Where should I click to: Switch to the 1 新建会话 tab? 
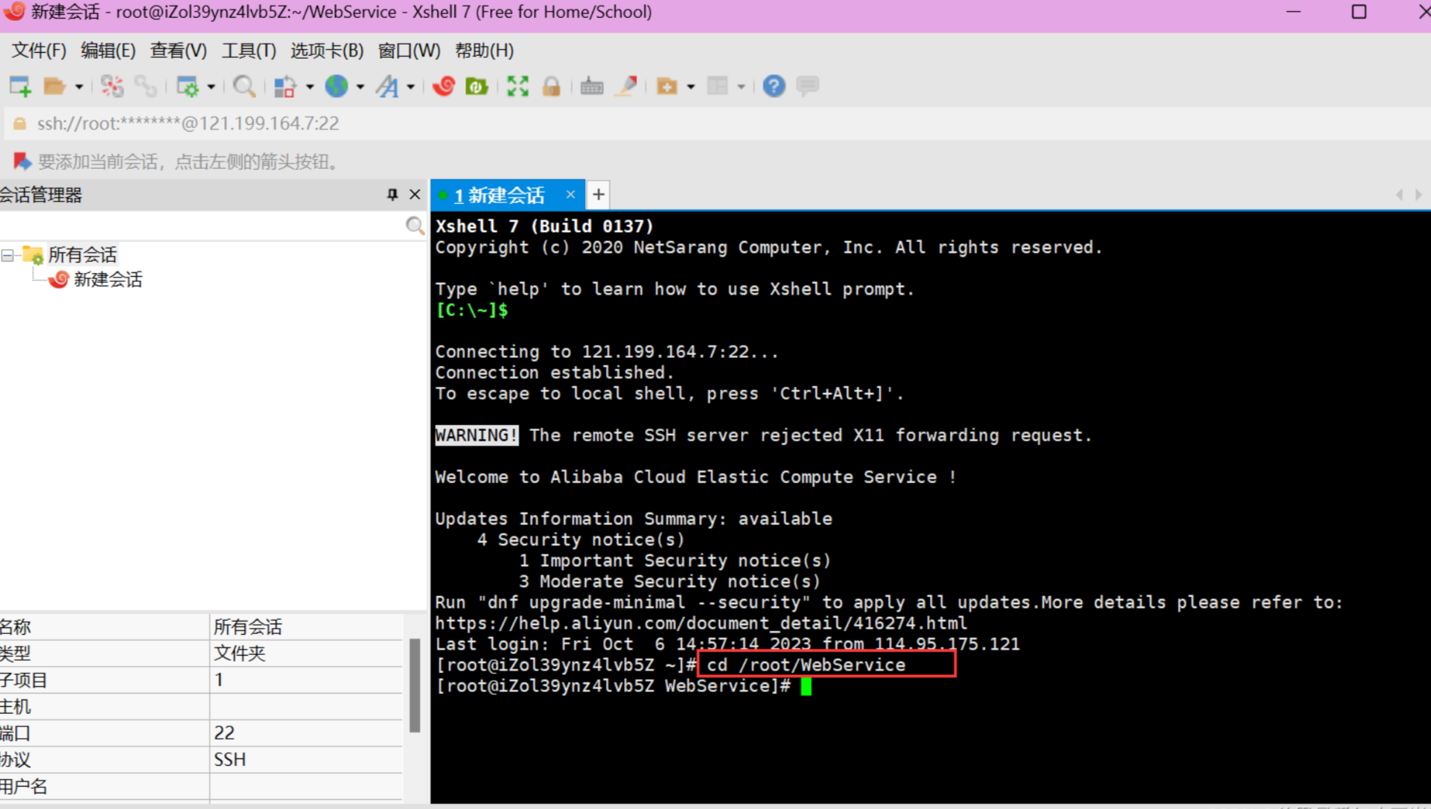(x=500, y=194)
